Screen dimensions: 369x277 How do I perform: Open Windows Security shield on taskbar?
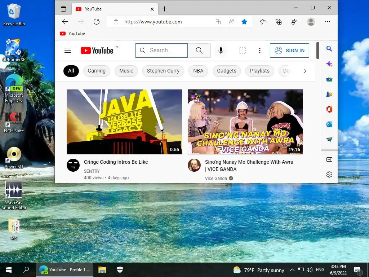[x=120, y=270]
